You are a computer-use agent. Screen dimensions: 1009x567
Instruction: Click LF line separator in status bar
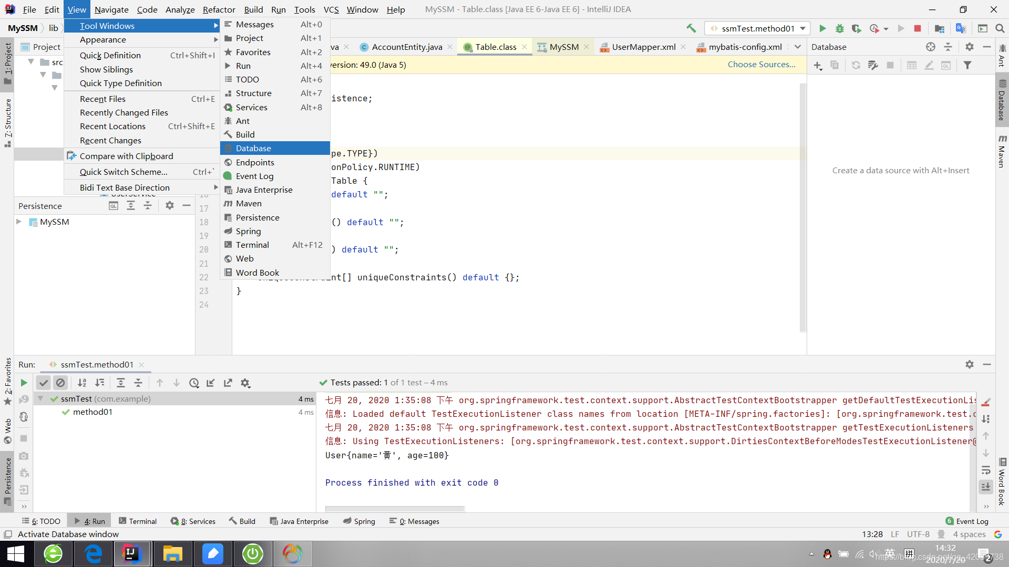(x=895, y=534)
